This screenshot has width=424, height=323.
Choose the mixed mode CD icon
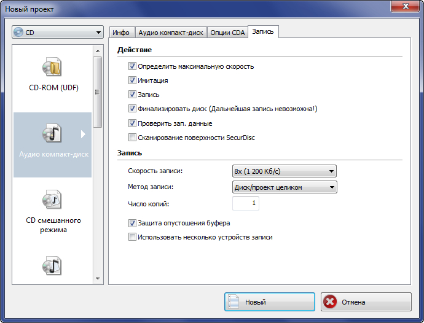tap(52, 200)
